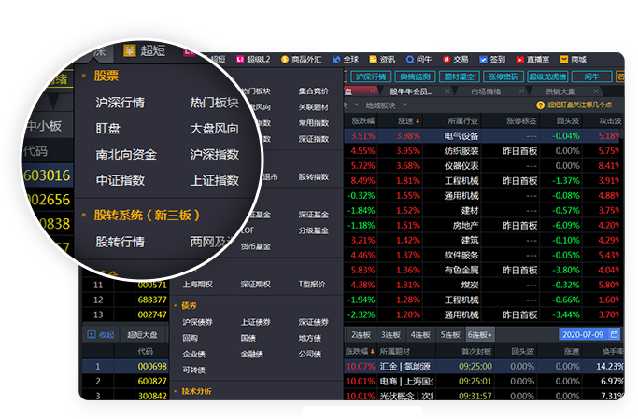Choose 南北向资金 in the magnified menu
638x419 pixels.
click(126, 154)
